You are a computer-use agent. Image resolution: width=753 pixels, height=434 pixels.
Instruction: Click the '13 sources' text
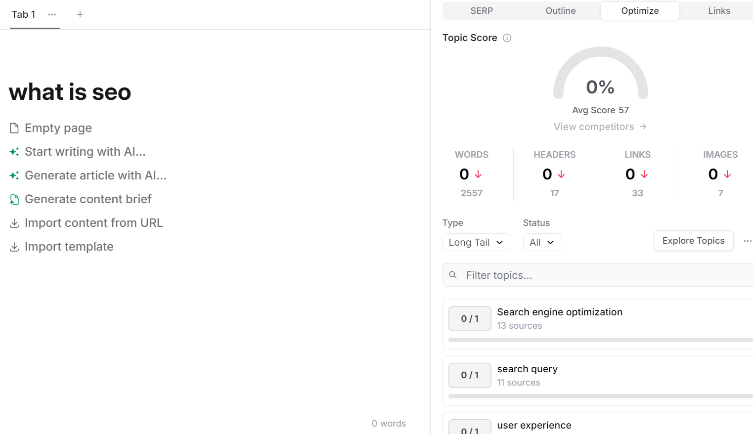click(x=520, y=326)
